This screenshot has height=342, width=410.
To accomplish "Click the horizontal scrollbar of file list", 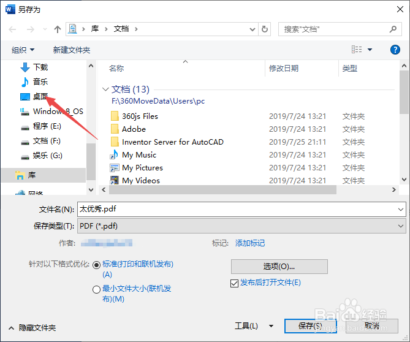I will (x=222, y=190).
